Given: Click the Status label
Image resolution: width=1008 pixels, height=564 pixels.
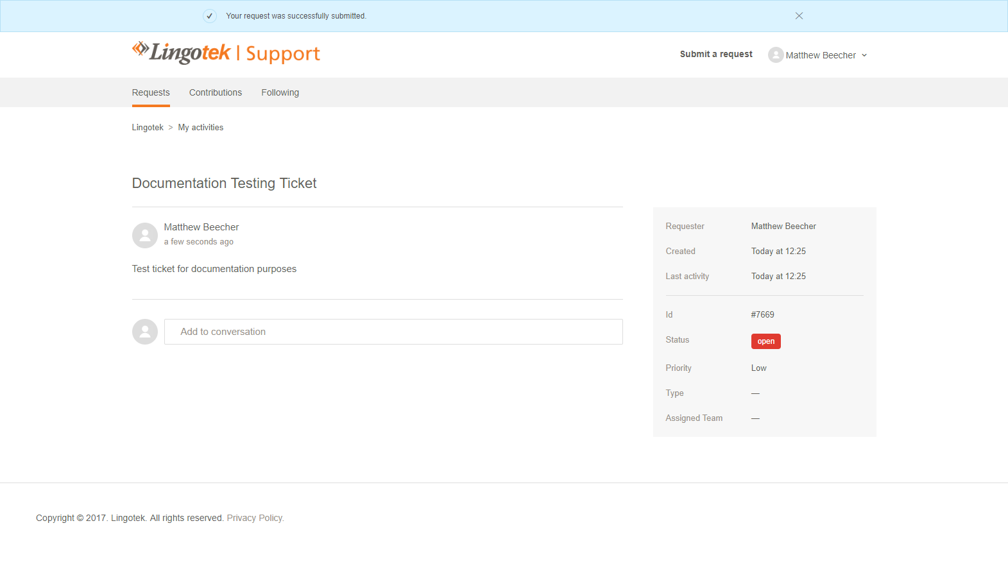Looking at the screenshot, I should [x=678, y=340].
